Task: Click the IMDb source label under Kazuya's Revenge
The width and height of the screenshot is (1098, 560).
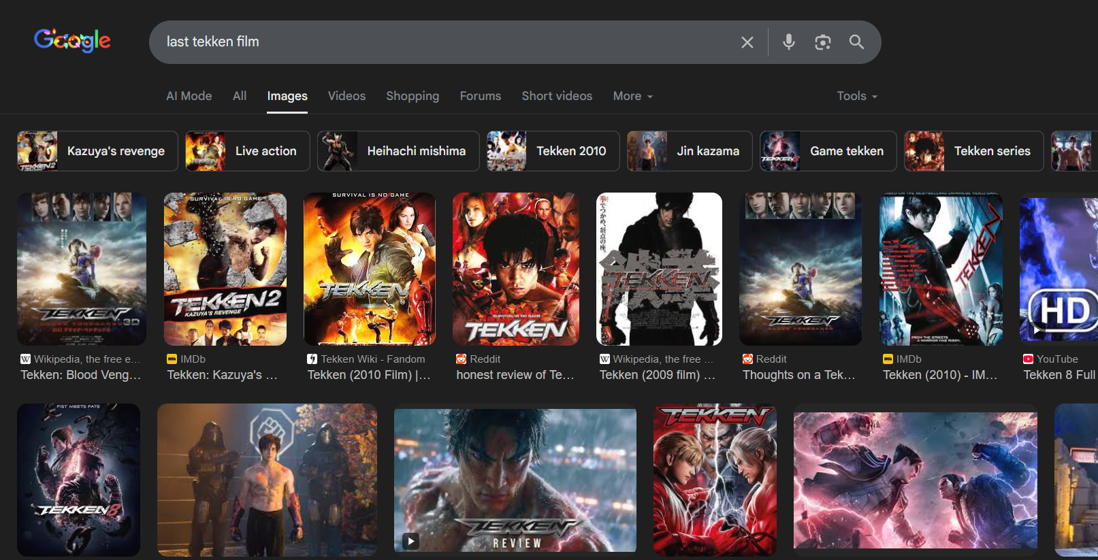Action: click(x=187, y=359)
